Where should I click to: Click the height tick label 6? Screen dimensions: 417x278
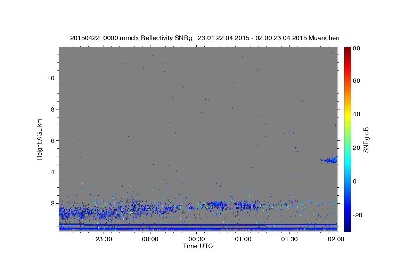point(52,141)
